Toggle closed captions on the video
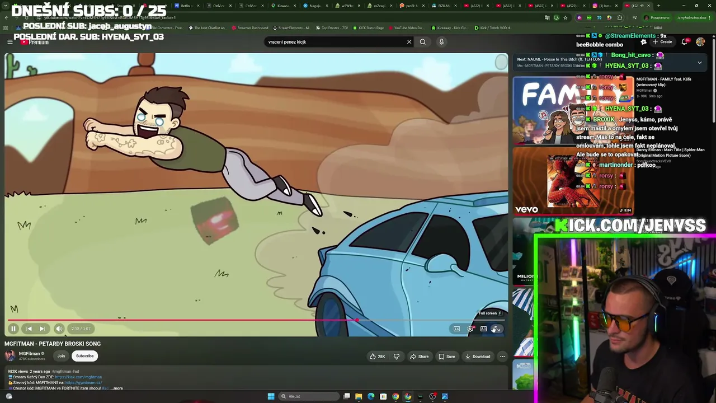 click(456, 329)
